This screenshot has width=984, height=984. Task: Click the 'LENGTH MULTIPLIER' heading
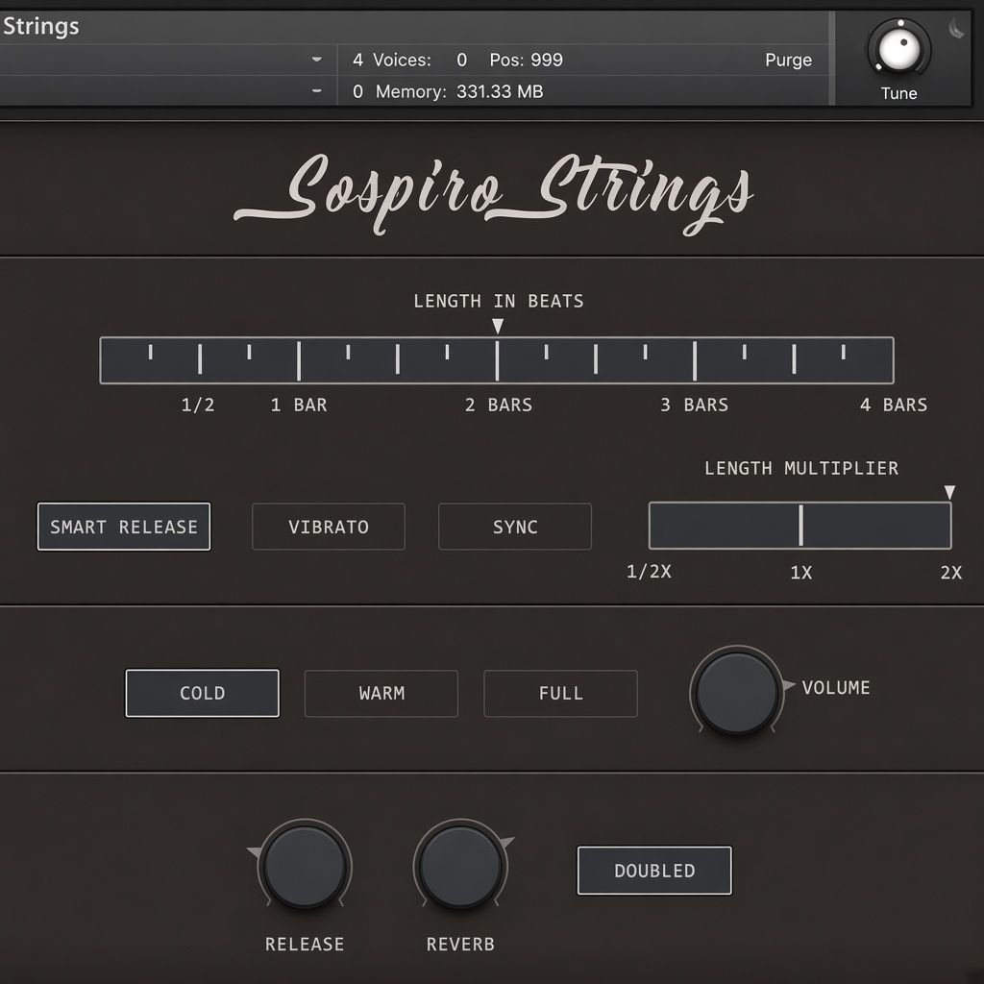pyautogui.click(x=800, y=468)
